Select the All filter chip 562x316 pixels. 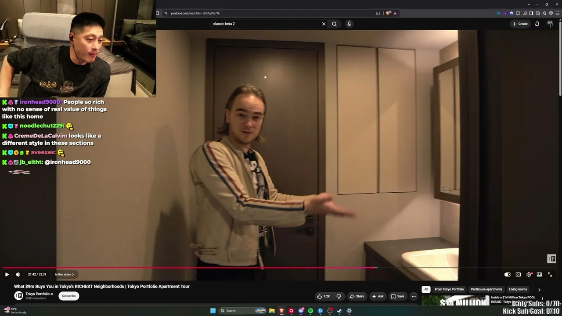pyautogui.click(x=426, y=289)
